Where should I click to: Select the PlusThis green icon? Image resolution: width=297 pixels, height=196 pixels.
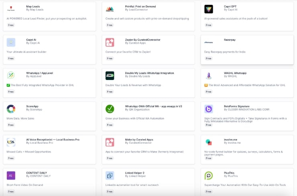point(209,176)
